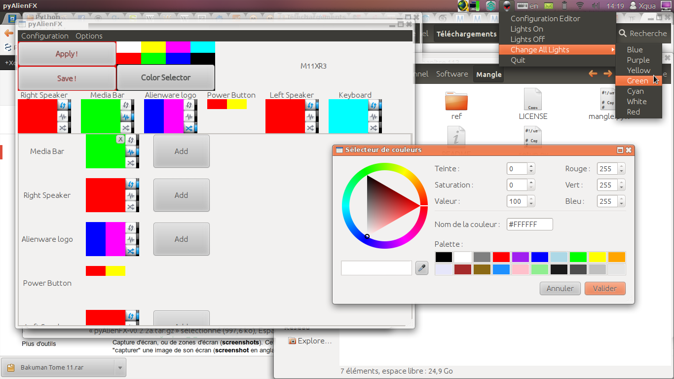Pick the orange swatch in the Palette
Image resolution: width=674 pixels, height=379 pixels.
pos(617,257)
